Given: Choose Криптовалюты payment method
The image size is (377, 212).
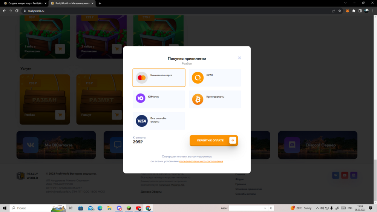Looking at the screenshot, I should point(215,99).
